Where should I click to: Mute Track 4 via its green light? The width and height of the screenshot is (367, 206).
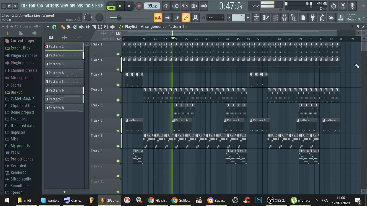point(118,100)
